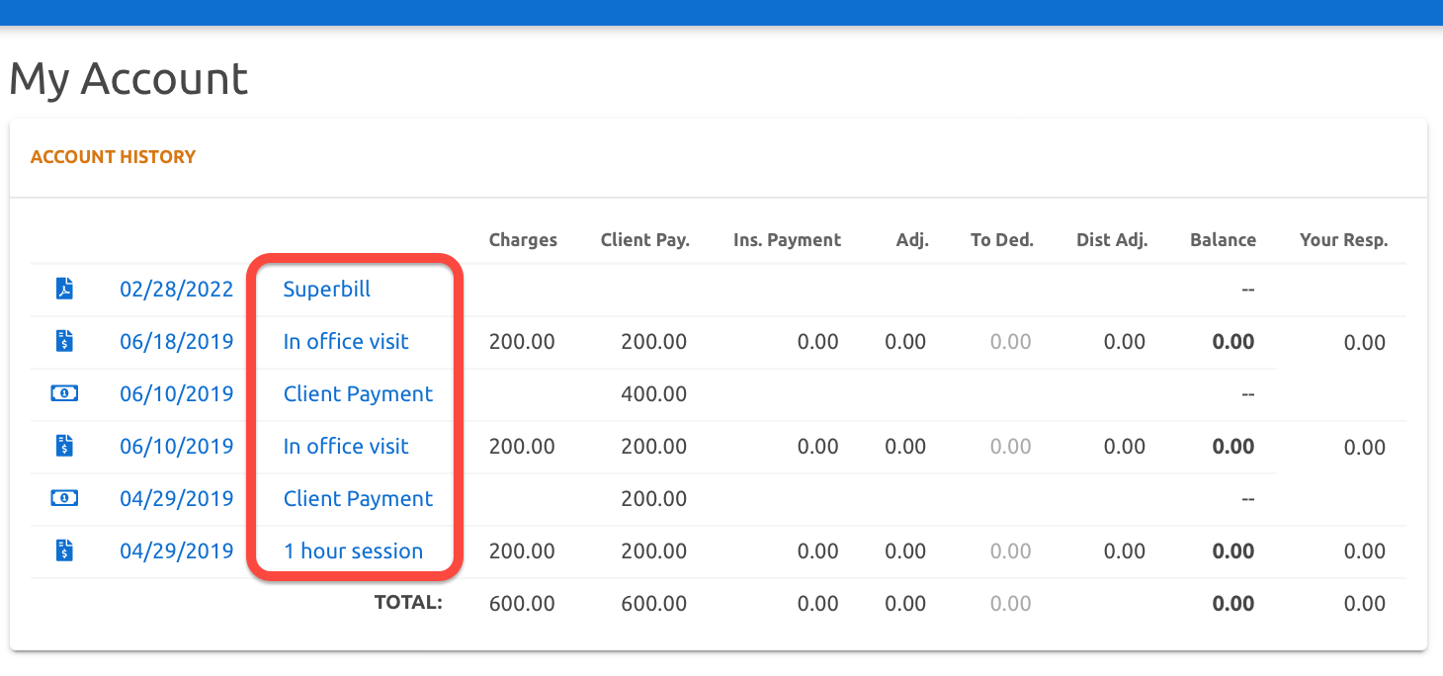This screenshot has width=1443, height=676.
Task: Click the money icon beside 04/29/2019 Client Payment
Action: coord(64,498)
